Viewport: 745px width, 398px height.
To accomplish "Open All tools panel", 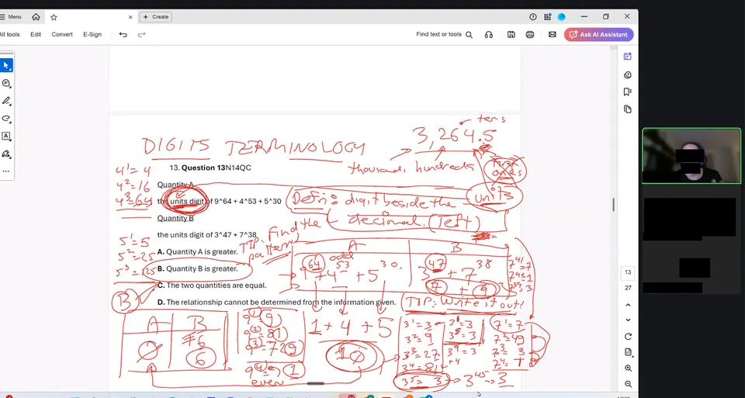I will tap(9, 35).
